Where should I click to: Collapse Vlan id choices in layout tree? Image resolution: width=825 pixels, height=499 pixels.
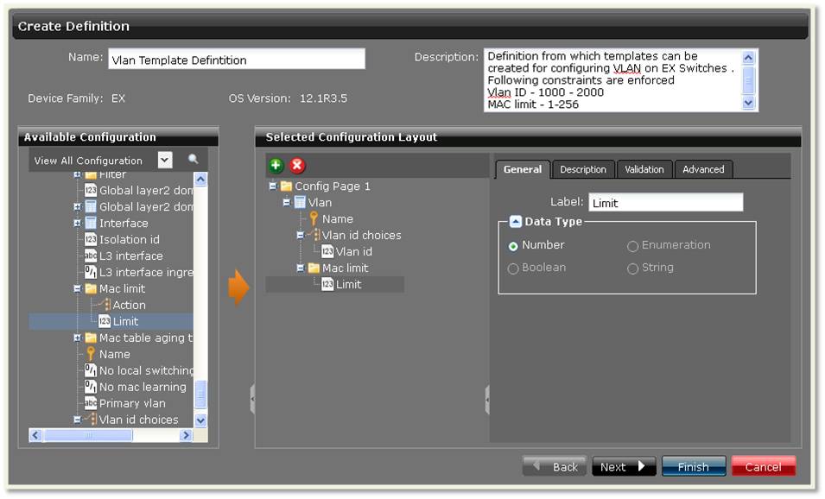(300, 235)
